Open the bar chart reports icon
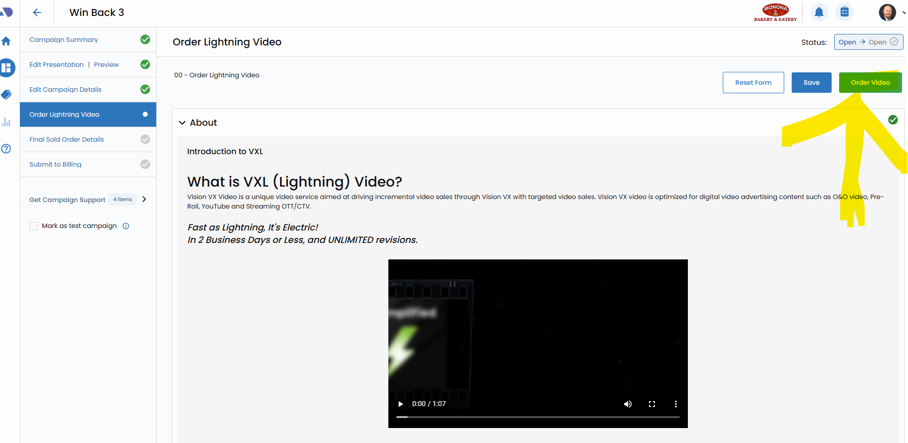Screen dimensions: 908x443 (6, 122)
